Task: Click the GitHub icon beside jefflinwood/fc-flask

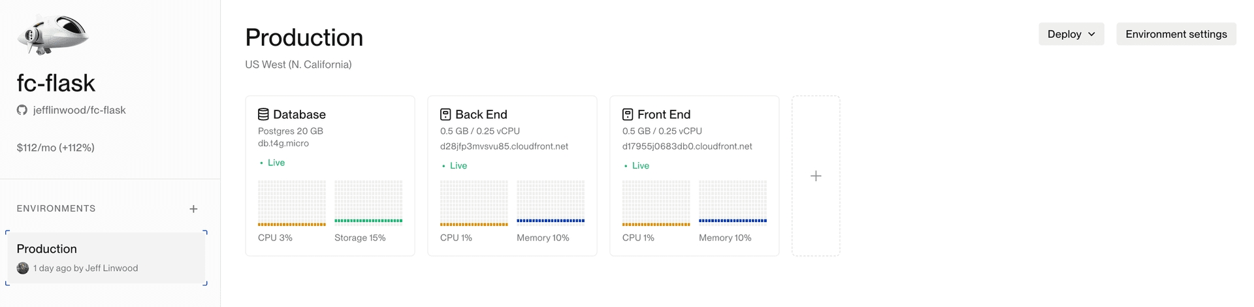Action: tap(22, 110)
